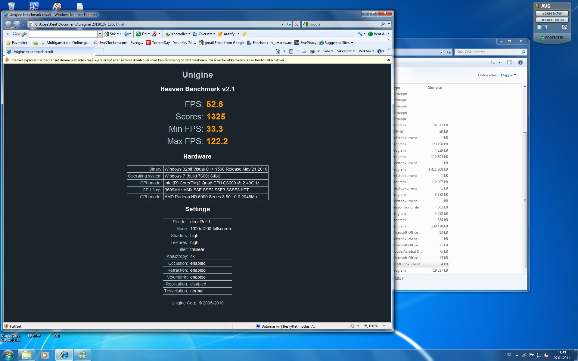Select the Reason Song File row

421,207
